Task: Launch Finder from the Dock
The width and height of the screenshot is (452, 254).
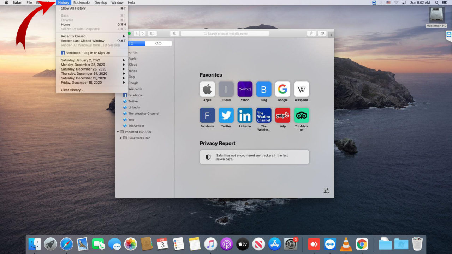Action: (x=35, y=244)
